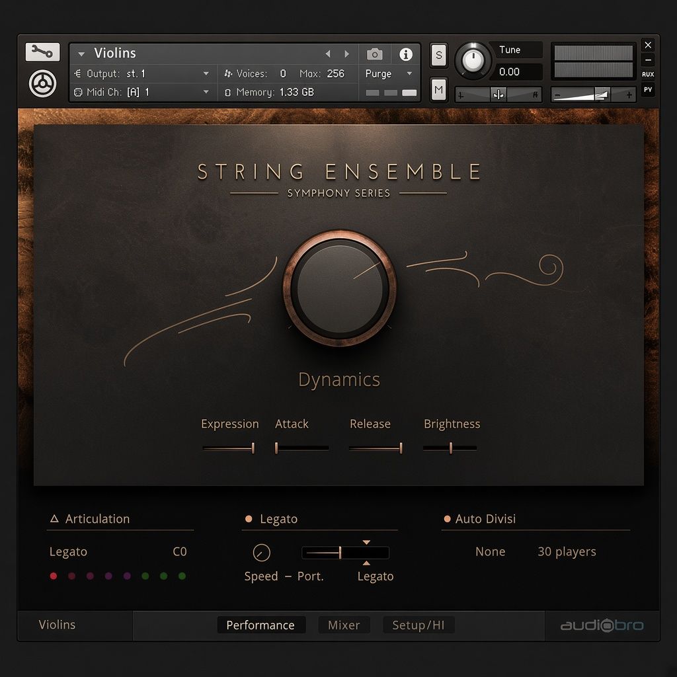The image size is (677, 677).
Task: Click the Max voices value 256
Action: coord(335,74)
